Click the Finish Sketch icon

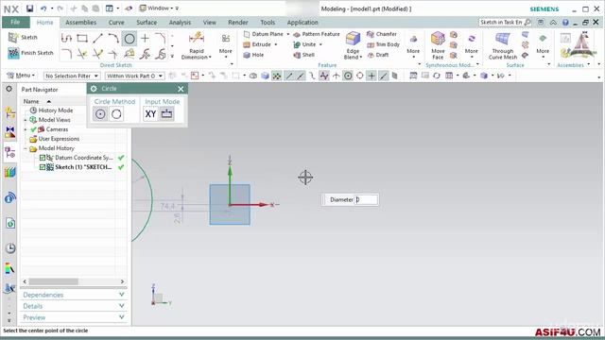click(x=13, y=53)
